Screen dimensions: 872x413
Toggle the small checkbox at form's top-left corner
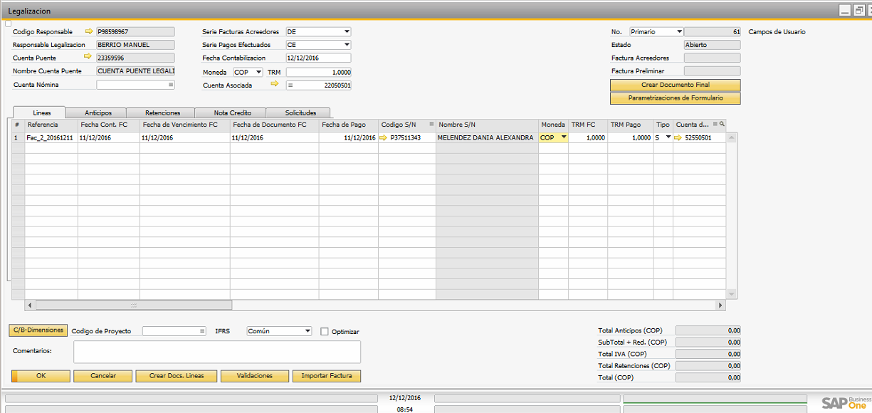pos(9,23)
